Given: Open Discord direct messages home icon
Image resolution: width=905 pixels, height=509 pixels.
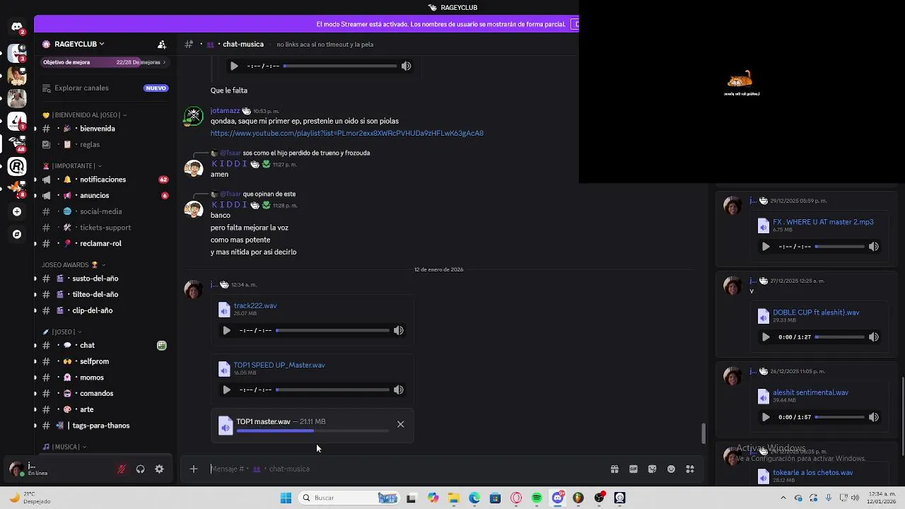Looking at the screenshot, I should click(17, 28).
